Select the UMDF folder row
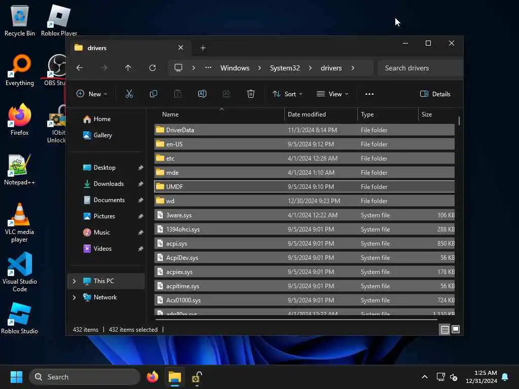Image resolution: width=519 pixels, height=389 pixels. [x=304, y=186]
